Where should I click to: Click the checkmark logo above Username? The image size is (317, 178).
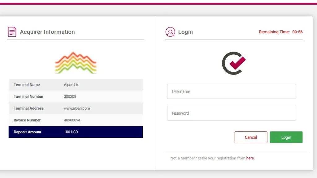click(234, 63)
